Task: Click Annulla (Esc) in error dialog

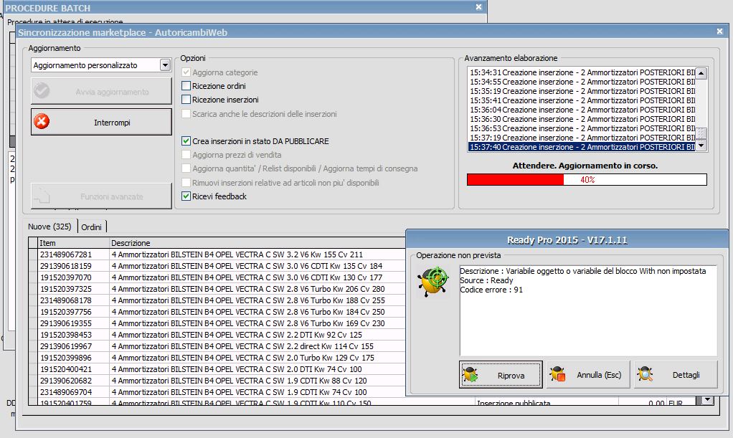Action: tap(588, 374)
